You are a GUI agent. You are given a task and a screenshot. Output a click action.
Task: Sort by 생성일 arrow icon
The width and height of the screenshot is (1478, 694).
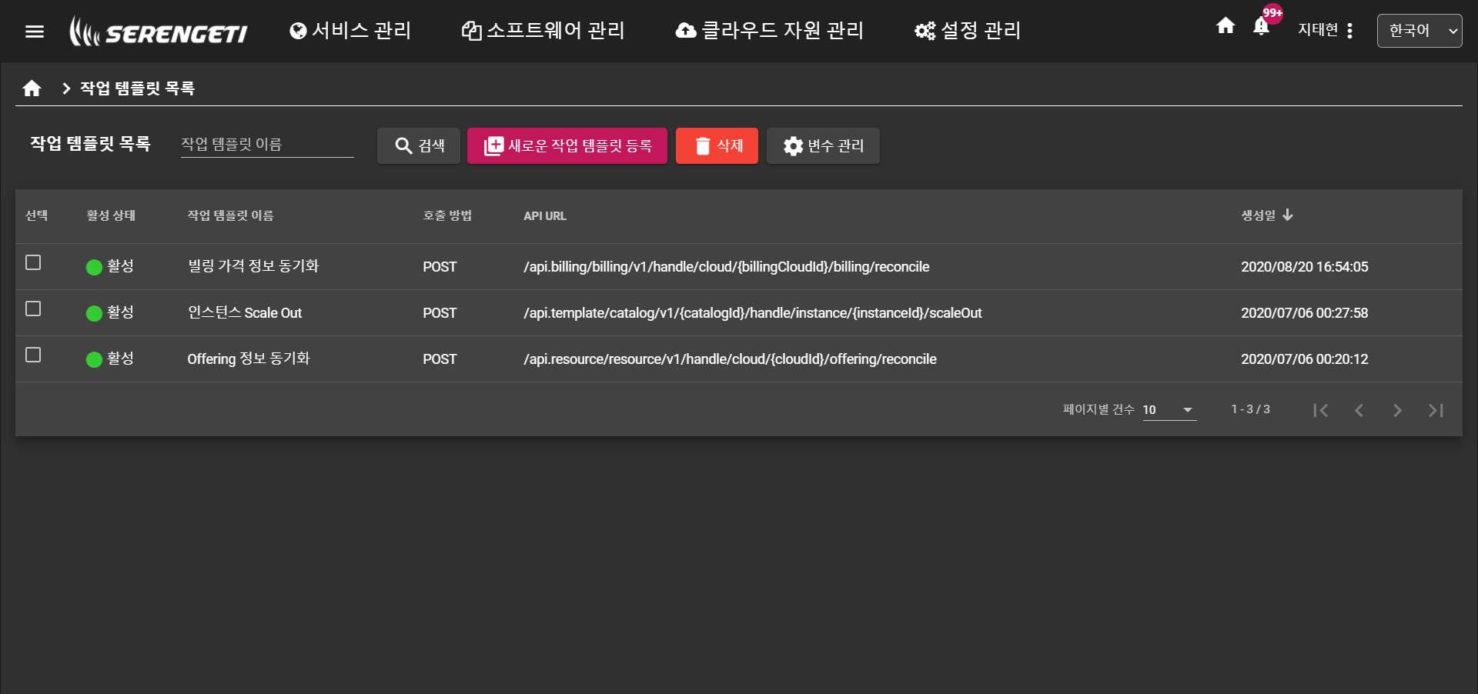pos(1288,215)
